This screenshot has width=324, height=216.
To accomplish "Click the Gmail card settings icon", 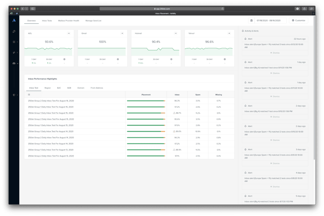I will pyautogui.click(x=118, y=59).
